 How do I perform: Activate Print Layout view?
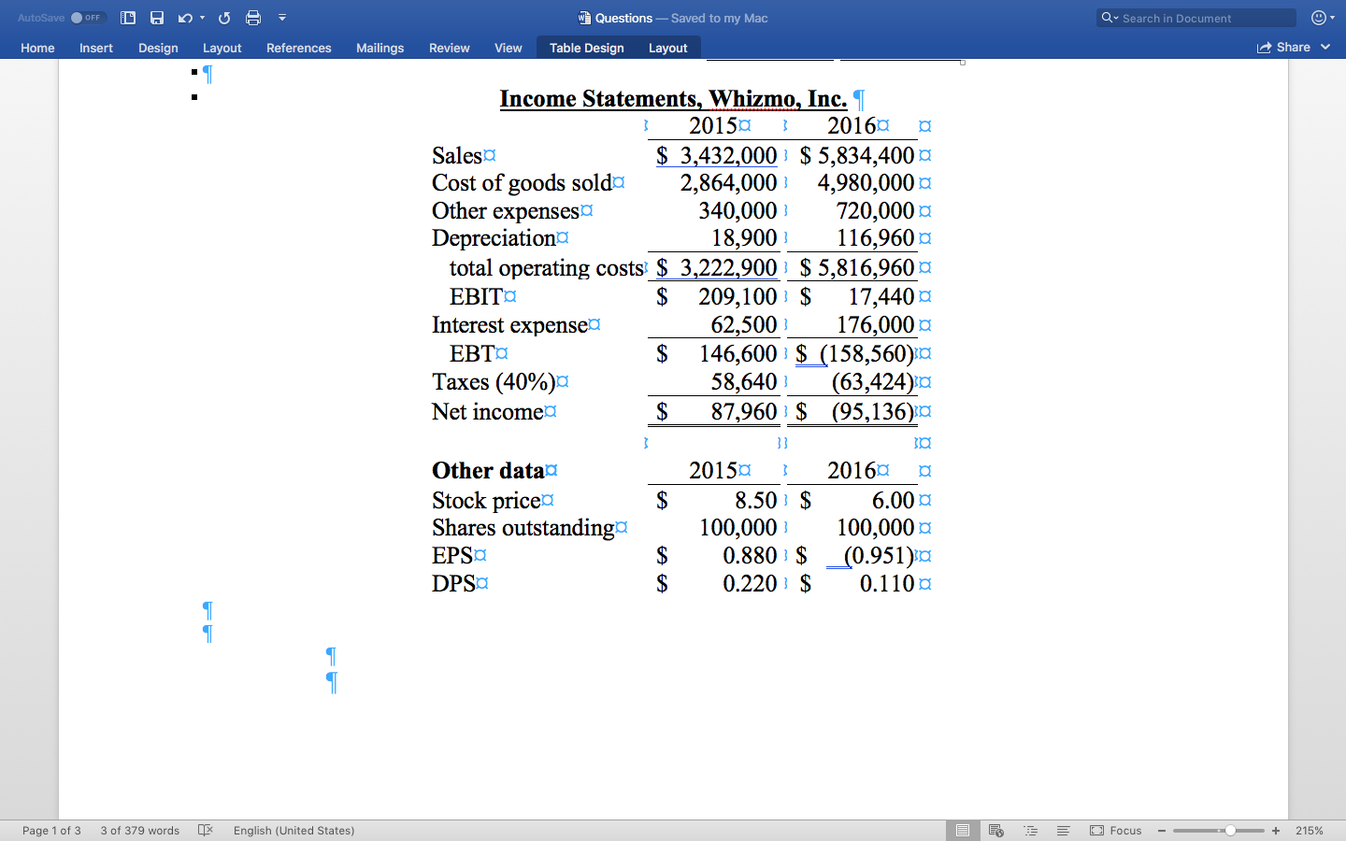(963, 830)
